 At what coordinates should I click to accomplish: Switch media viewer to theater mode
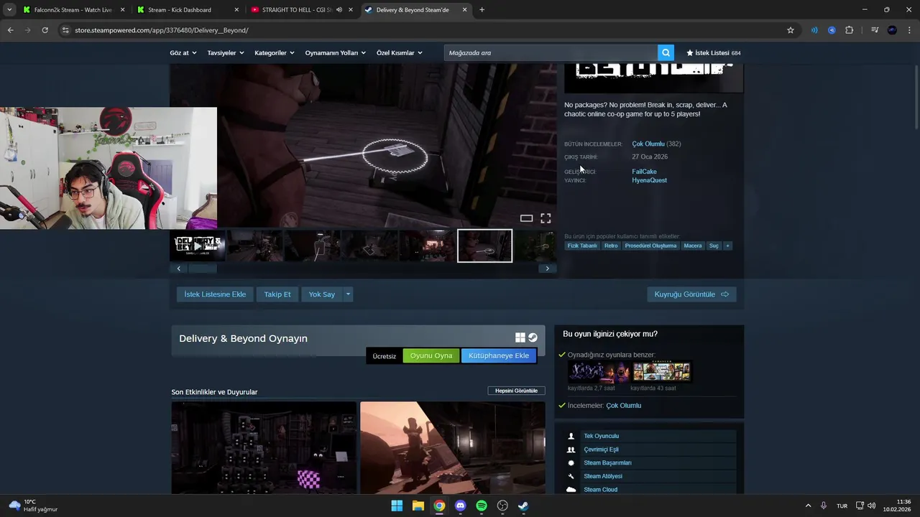(526, 218)
